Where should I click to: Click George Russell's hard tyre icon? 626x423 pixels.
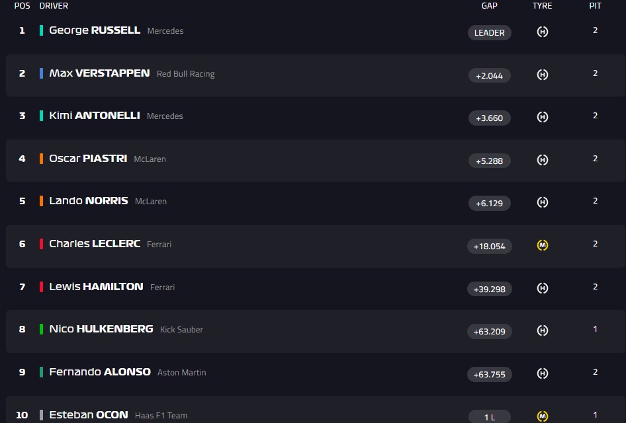click(x=542, y=32)
